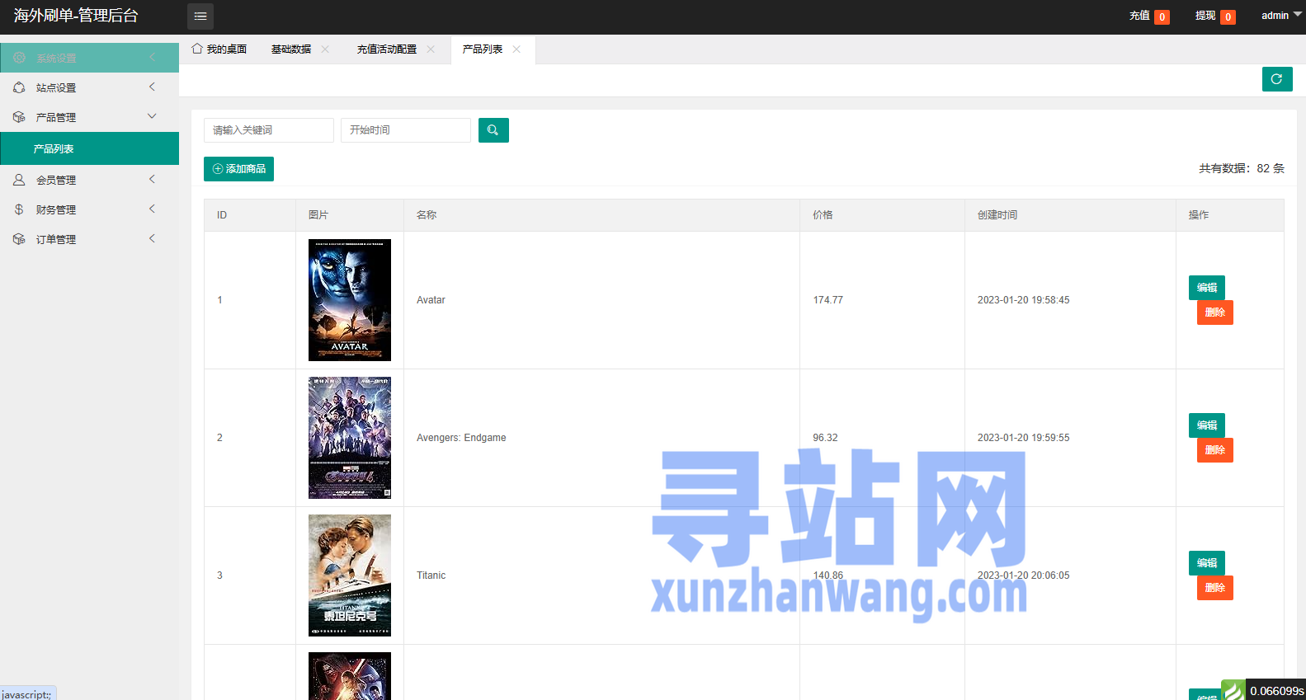Open the 站点设置 sidebar menu

(x=89, y=87)
